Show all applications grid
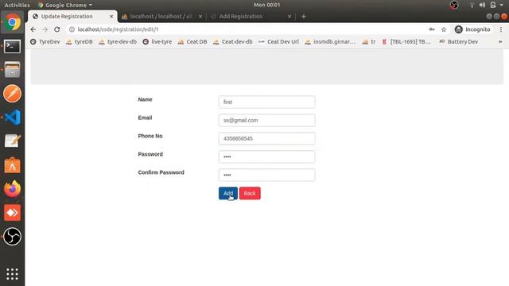This screenshot has height=286, width=509. click(x=13, y=274)
